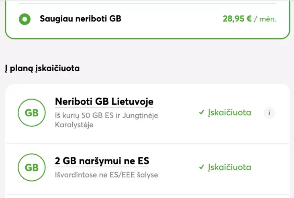Open the 2 GB naršymui ne ES link
Screen dimensions: 294x198
[x=102, y=161]
